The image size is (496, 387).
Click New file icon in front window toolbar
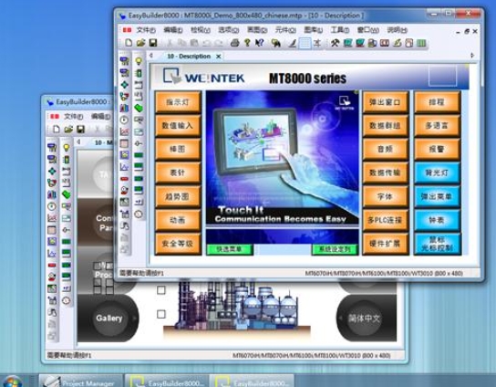coord(129,43)
